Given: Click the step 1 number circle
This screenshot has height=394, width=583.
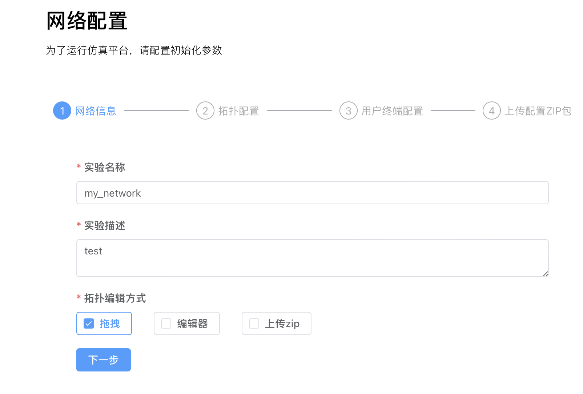Looking at the screenshot, I should pos(62,110).
